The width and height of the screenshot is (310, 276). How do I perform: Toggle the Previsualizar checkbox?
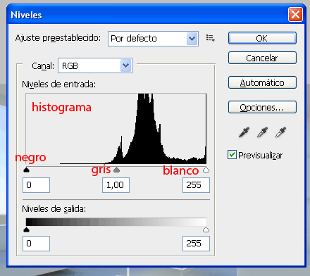pyautogui.click(x=232, y=155)
